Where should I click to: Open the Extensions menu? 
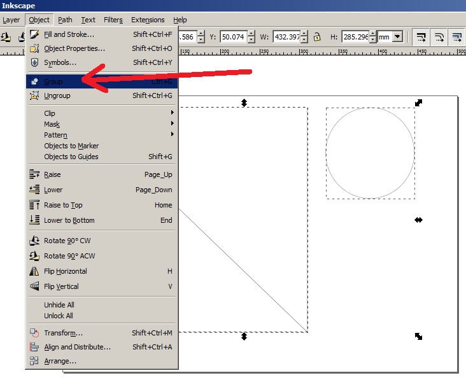pyautogui.click(x=148, y=20)
